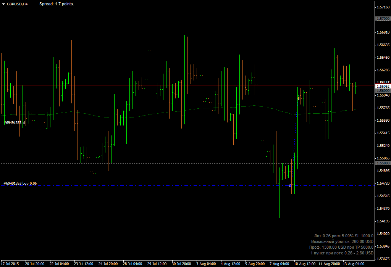This screenshot has width=391, height=267.
Task: Click the 30 Jul 20:00 time label
Action: (x=181, y=264)
